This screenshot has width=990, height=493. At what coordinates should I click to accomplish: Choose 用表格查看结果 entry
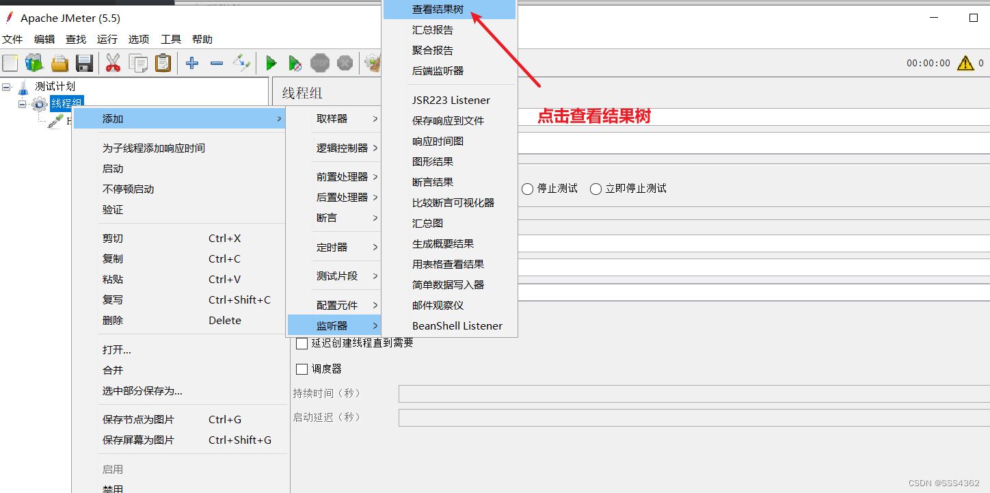click(449, 264)
